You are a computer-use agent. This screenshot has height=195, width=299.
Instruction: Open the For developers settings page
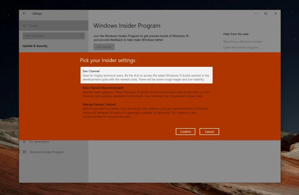(x=39, y=141)
